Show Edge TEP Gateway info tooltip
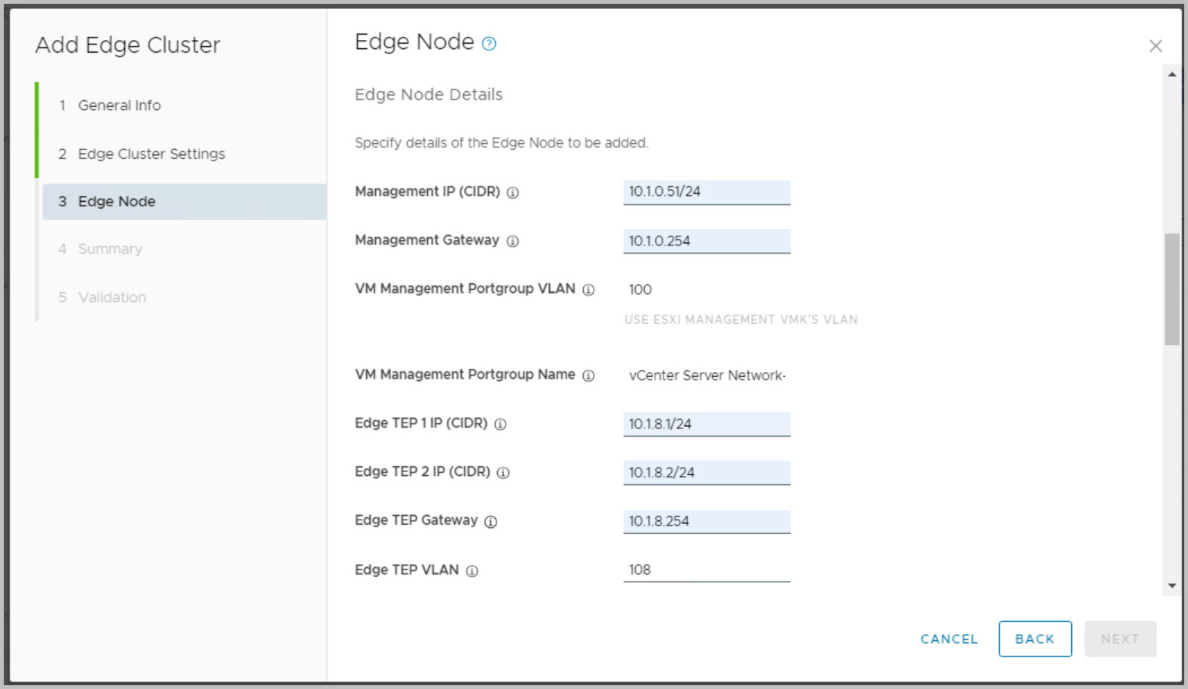Screen dimensions: 1188x689 tap(490, 522)
